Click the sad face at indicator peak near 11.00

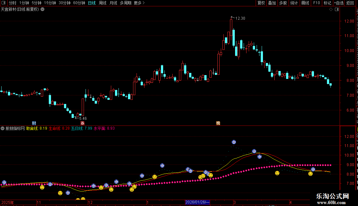(234, 142)
